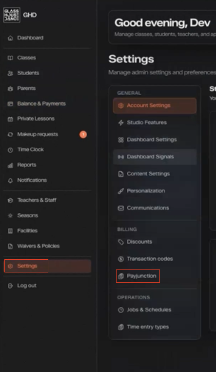Viewport: 216px width, 372px height.
Task: Select Time entry types
Action: coord(155,327)
